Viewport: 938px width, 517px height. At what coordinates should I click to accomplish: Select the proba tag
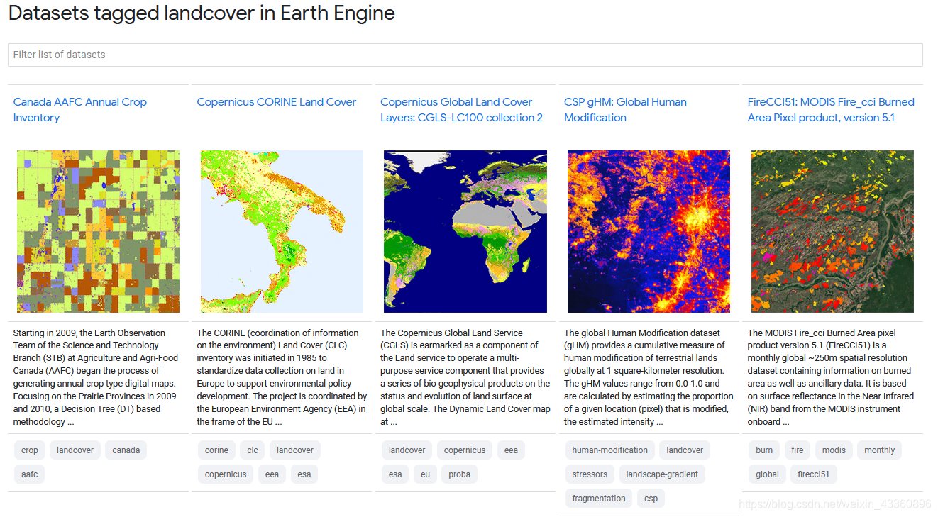tap(460, 474)
